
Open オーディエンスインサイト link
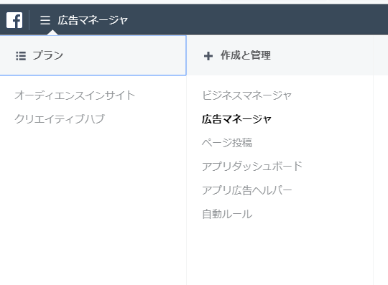tap(75, 95)
